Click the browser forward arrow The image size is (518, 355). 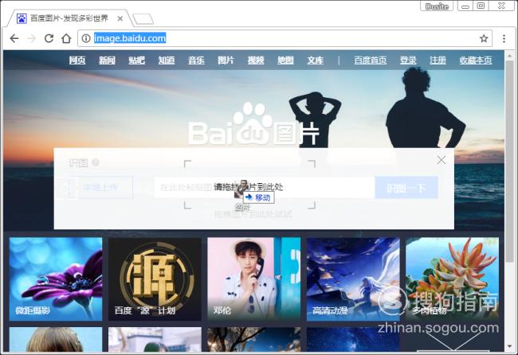pyautogui.click(x=32, y=38)
